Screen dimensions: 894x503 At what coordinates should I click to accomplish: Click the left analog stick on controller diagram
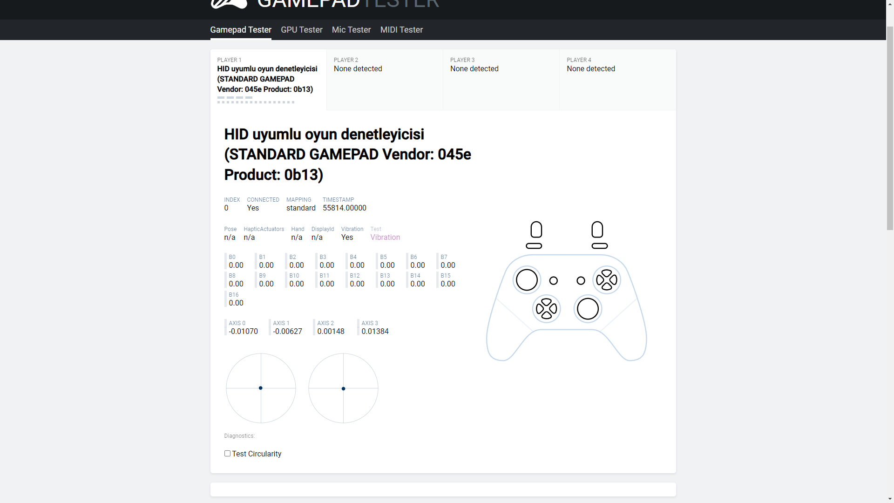tap(527, 280)
